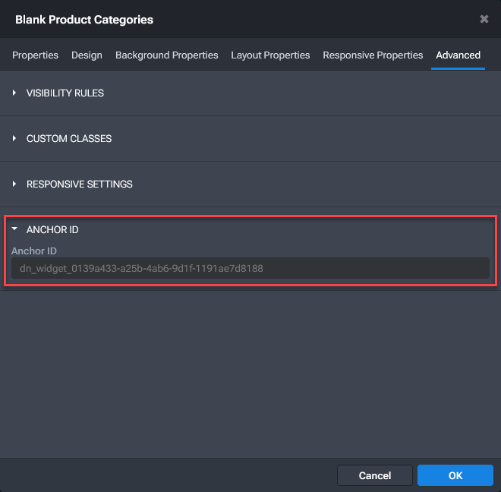The width and height of the screenshot is (501, 492).
Task: Click the Anchor ID field label
Action: click(x=34, y=251)
